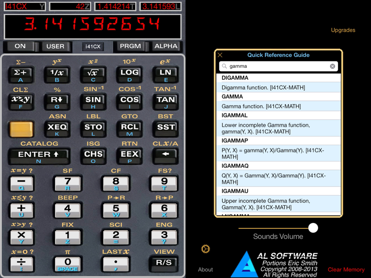Tap the x≷y swap key
Image resolution: width=371 pixels, height=278 pixels.
pos(20,102)
